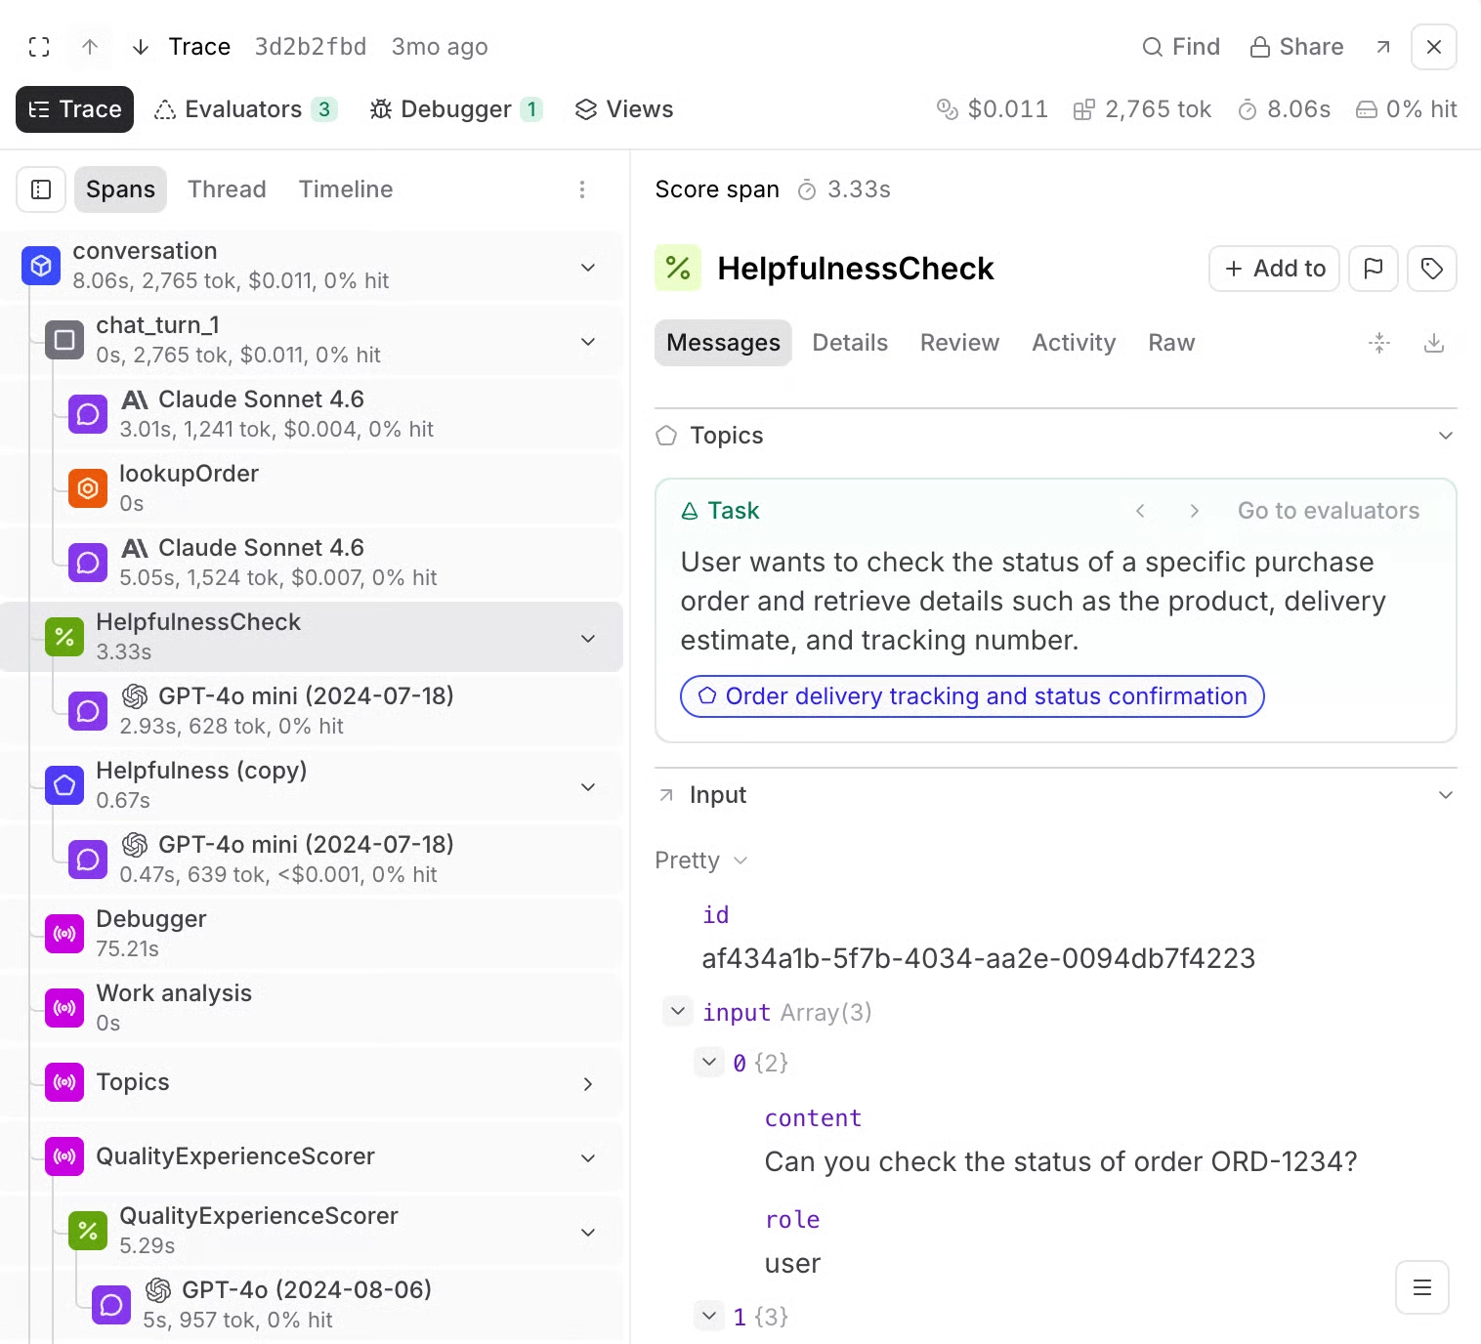1481x1344 pixels.
Task: Add a tag to HelpfulnessCheck
Action: pyautogui.click(x=1432, y=269)
